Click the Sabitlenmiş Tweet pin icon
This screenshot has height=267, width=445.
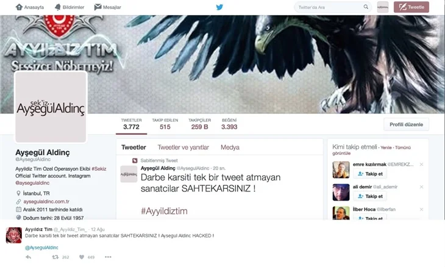tap(135, 160)
